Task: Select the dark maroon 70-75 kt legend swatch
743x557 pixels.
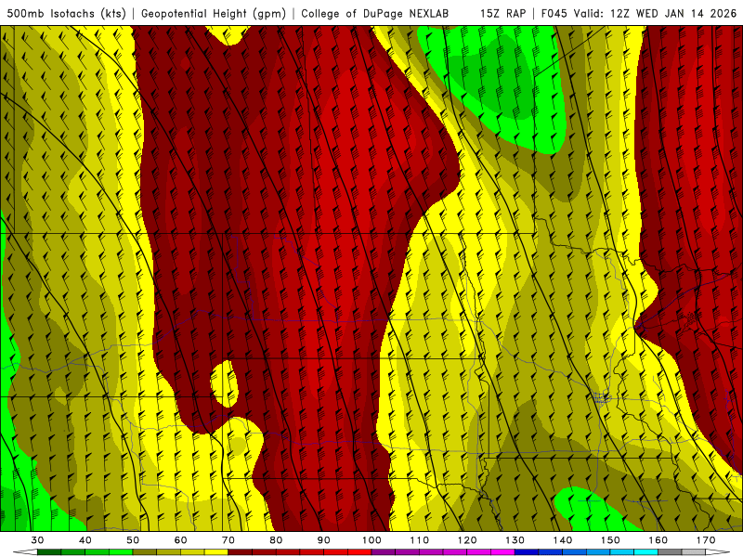Action: tap(241, 552)
